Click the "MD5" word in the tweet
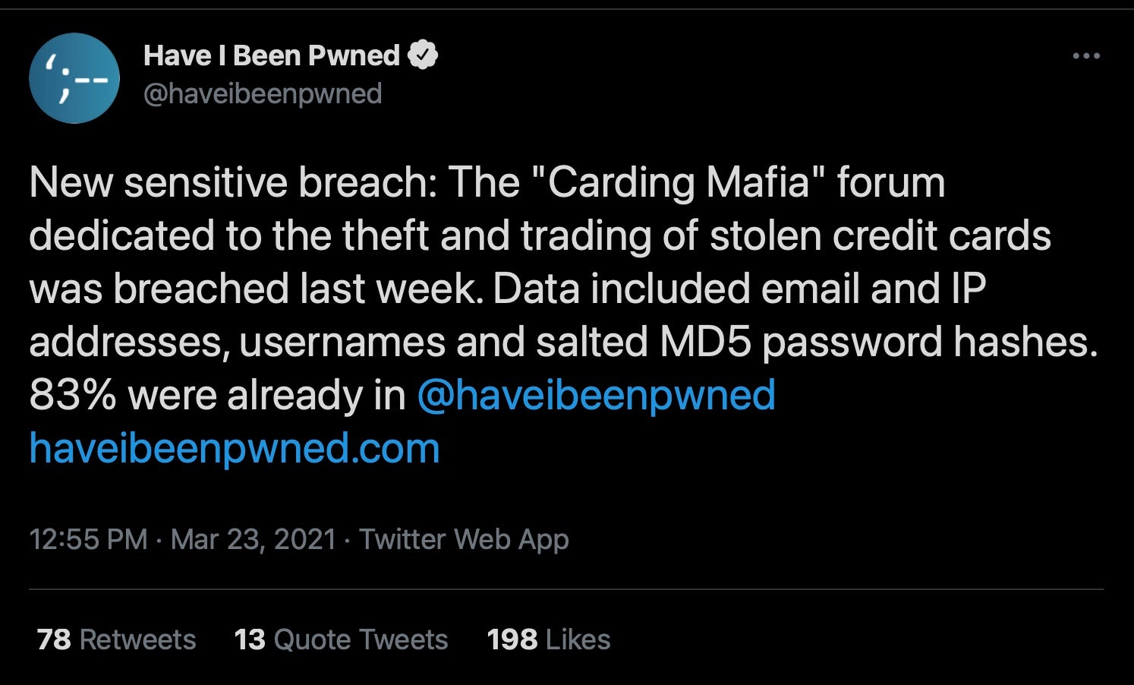This screenshot has height=685, width=1134. tap(705, 342)
